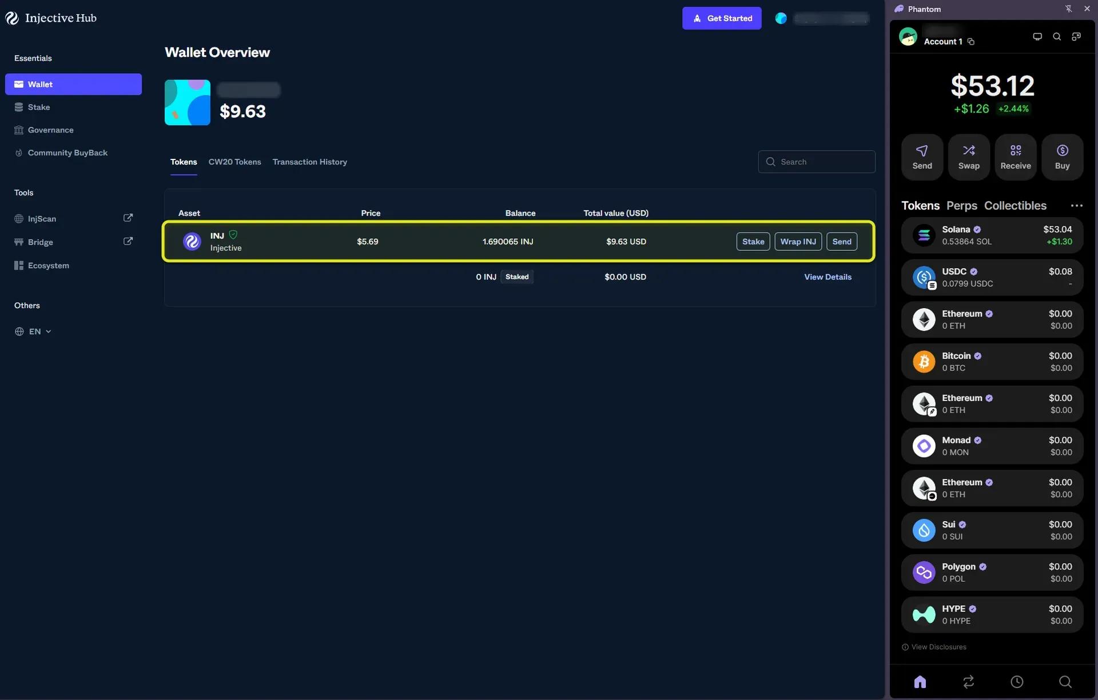Click the activity clock icon in Phantom bottom bar
This screenshot has height=700, width=1098.
pos(1017,682)
